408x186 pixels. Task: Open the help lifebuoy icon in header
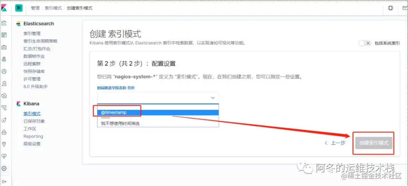391,8
